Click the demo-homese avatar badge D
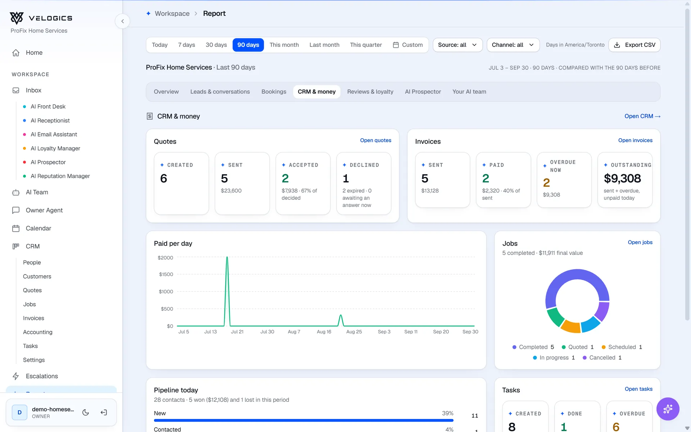Viewport: 691px width, 432px height. coord(20,413)
